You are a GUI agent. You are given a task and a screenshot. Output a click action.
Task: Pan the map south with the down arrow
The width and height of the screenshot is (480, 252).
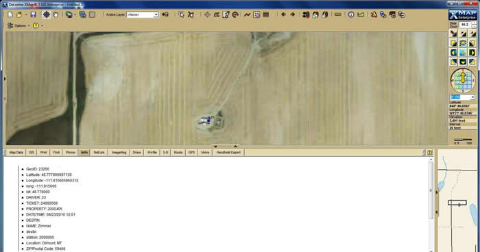[x=463, y=62]
